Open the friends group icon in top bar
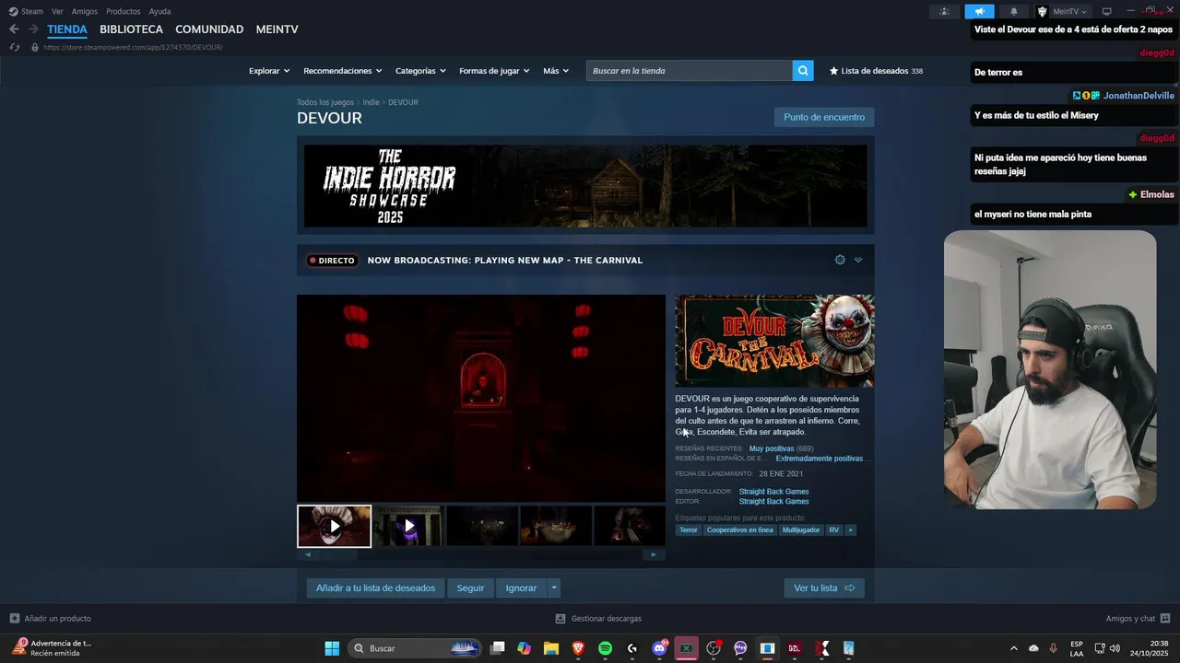The height and width of the screenshot is (663, 1180). [x=944, y=11]
